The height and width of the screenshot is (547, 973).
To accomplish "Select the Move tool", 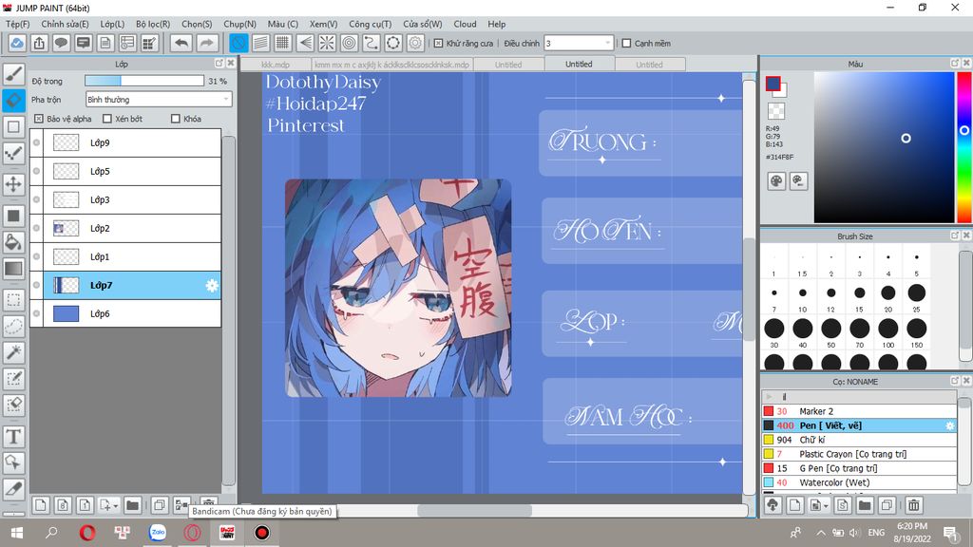I will (x=13, y=184).
